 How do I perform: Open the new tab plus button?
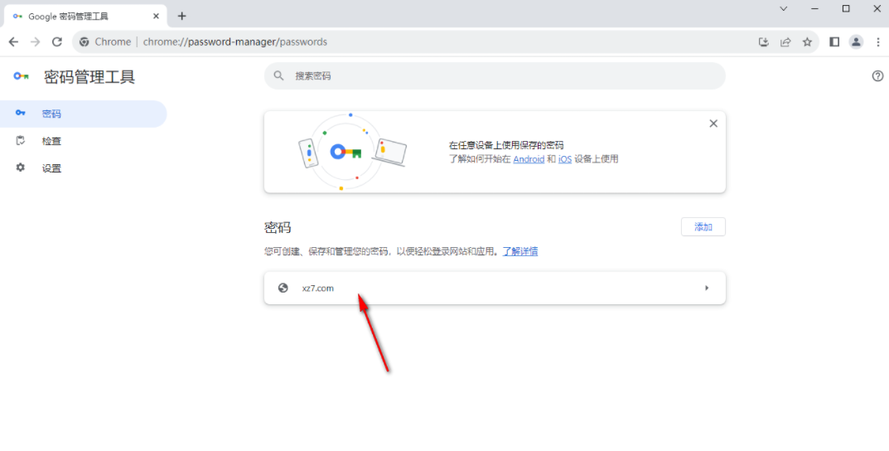pyautogui.click(x=181, y=16)
